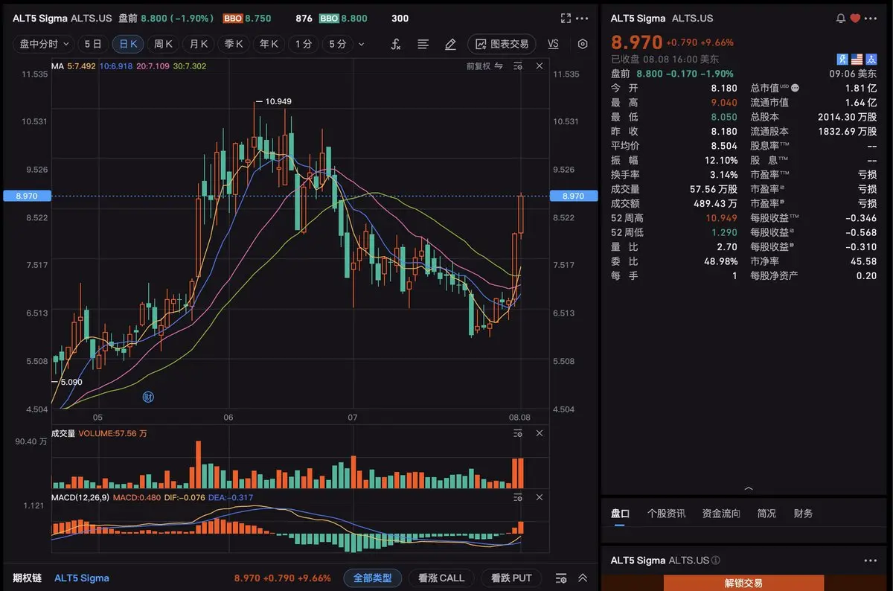Click the 10.949 high price annotation
Viewport: 893px width, 591px height.
tap(278, 101)
